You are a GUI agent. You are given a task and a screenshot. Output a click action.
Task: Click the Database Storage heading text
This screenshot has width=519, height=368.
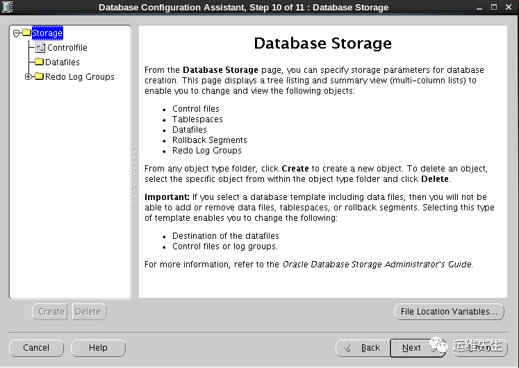click(x=322, y=43)
